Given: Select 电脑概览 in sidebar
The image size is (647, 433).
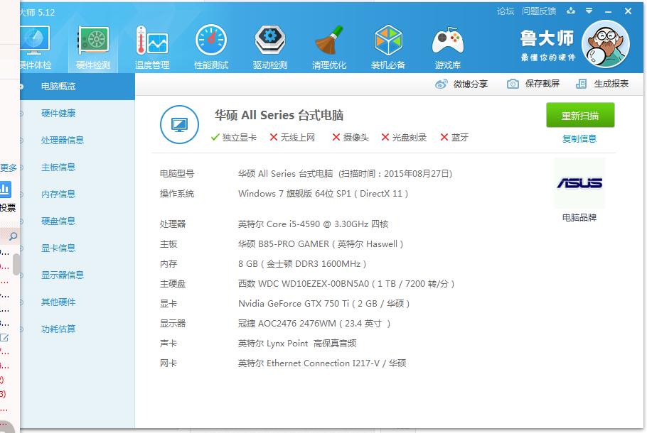Looking at the screenshot, I should pos(77,87).
